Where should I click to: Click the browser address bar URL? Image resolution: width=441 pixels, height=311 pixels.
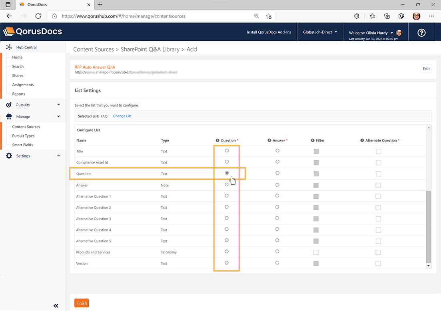click(124, 16)
